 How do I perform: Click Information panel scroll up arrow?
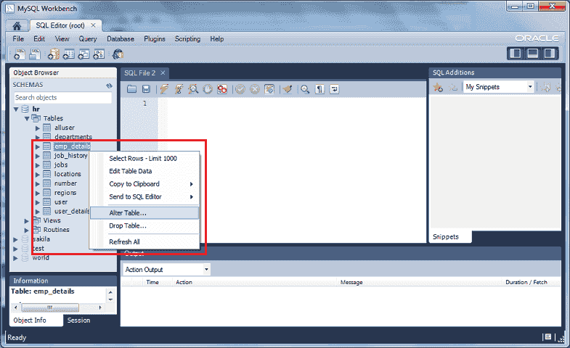110,292
